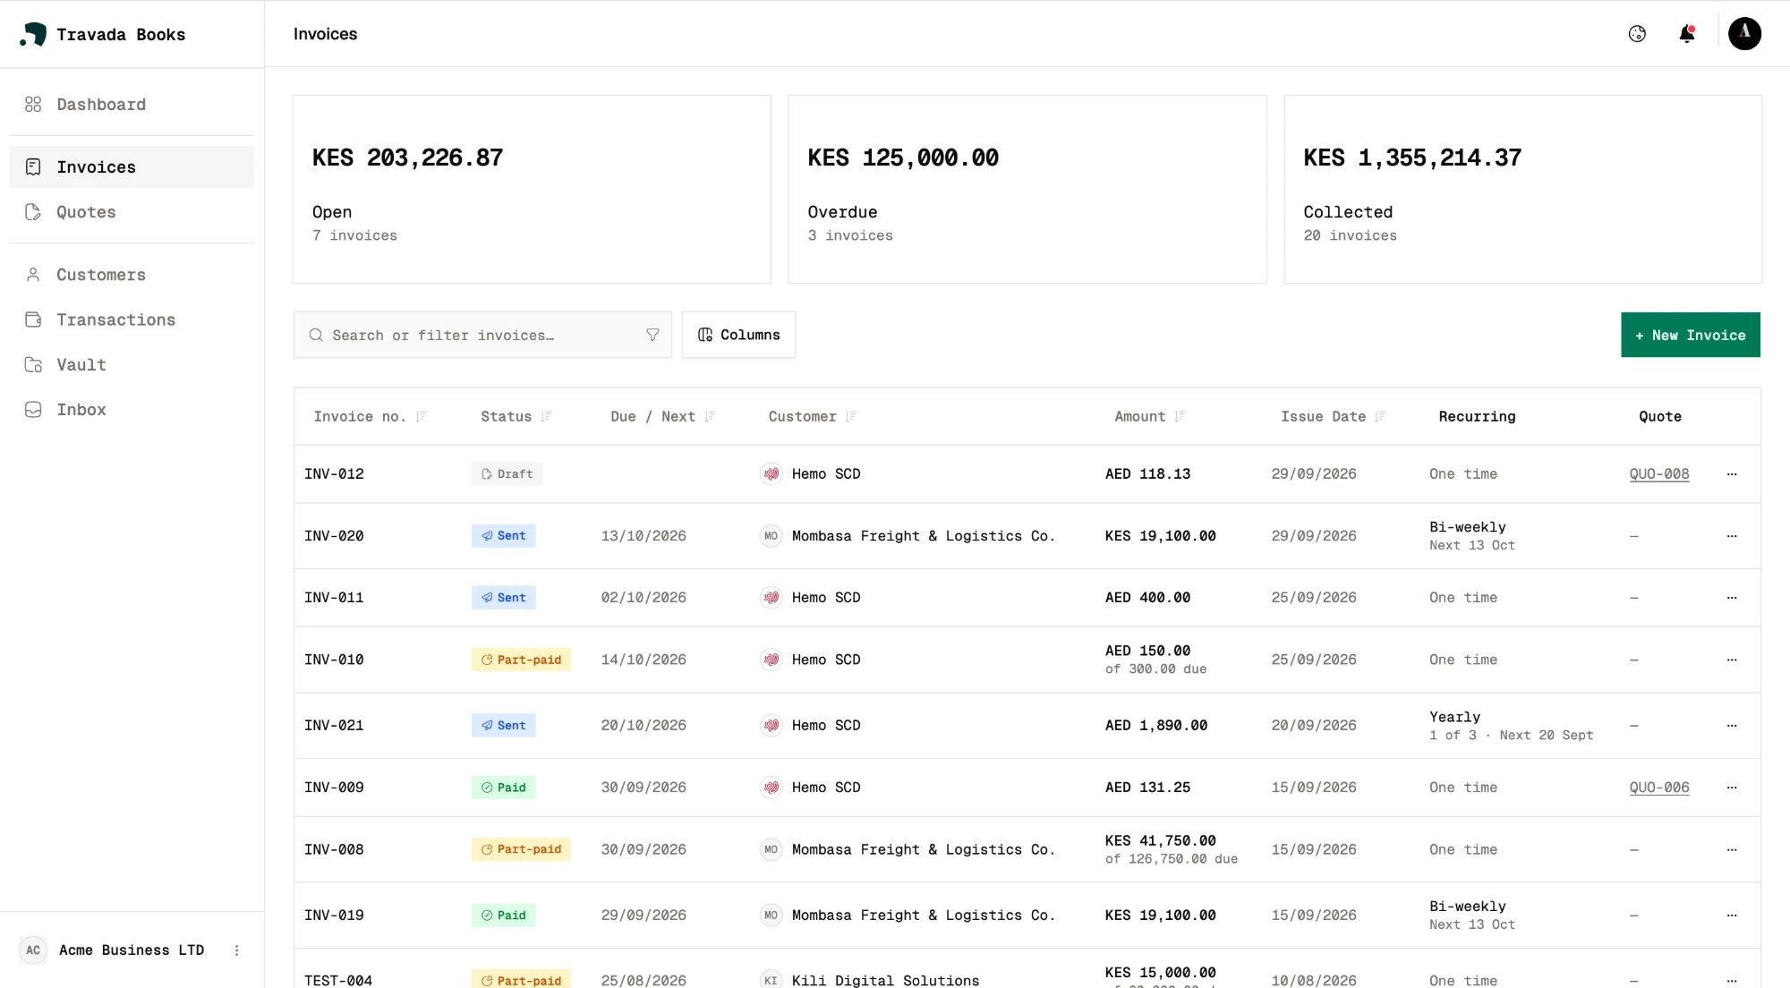1790x988 pixels.
Task: Open Customers in sidebar
Action: [132, 275]
